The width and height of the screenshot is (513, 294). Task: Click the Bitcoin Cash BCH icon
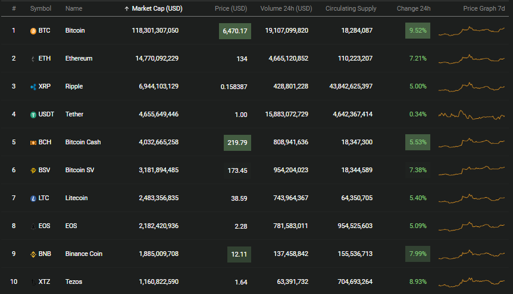point(33,143)
